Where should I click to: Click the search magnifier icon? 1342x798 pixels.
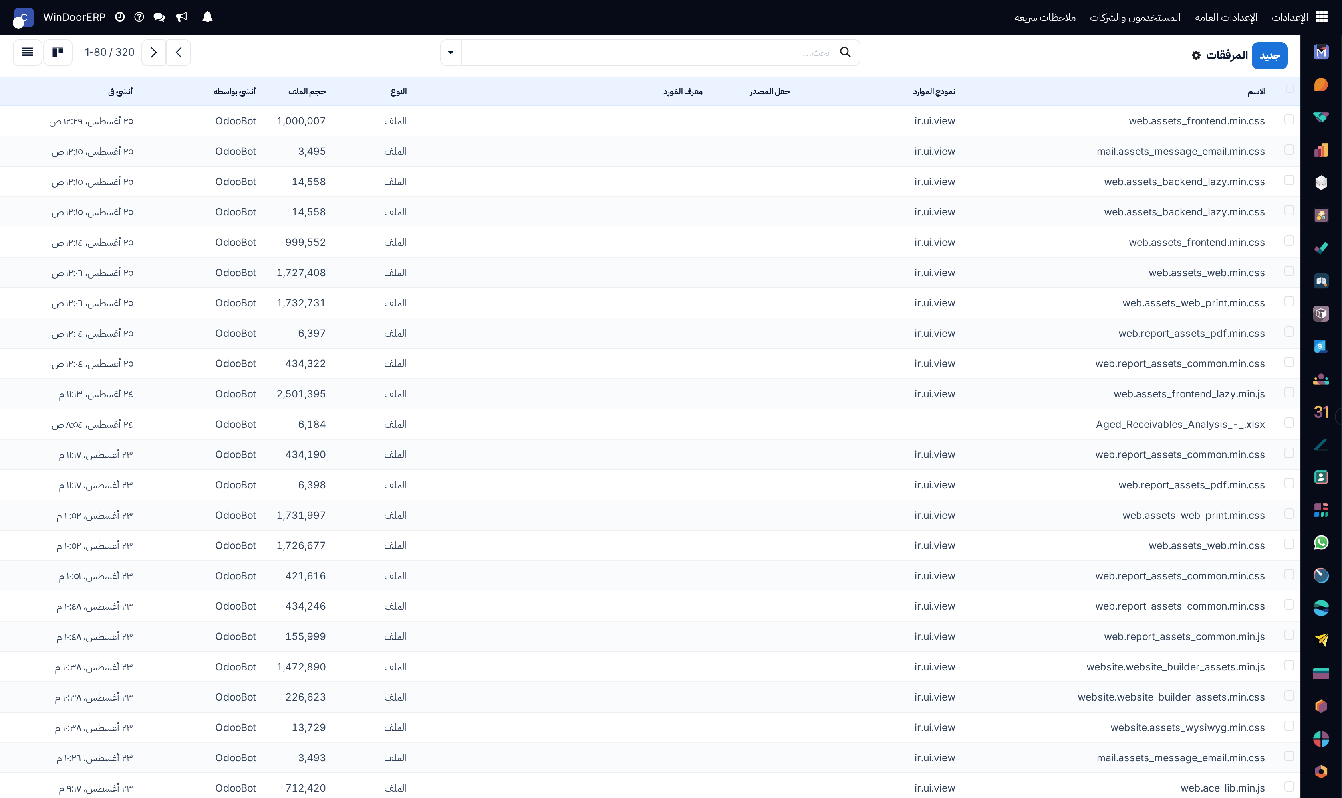[x=845, y=52]
